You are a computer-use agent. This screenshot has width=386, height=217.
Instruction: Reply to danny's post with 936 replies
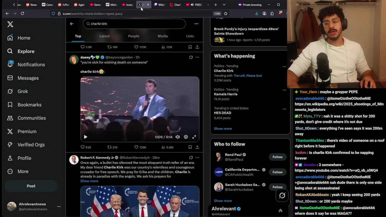[x=86, y=147]
